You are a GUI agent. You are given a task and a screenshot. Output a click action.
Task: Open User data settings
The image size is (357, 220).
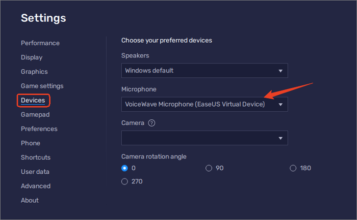pyautogui.click(x=35, y=172)
